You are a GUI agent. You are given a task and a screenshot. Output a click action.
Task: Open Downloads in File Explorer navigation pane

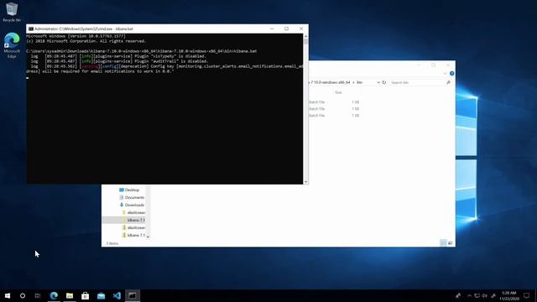[x=132, y=205]
